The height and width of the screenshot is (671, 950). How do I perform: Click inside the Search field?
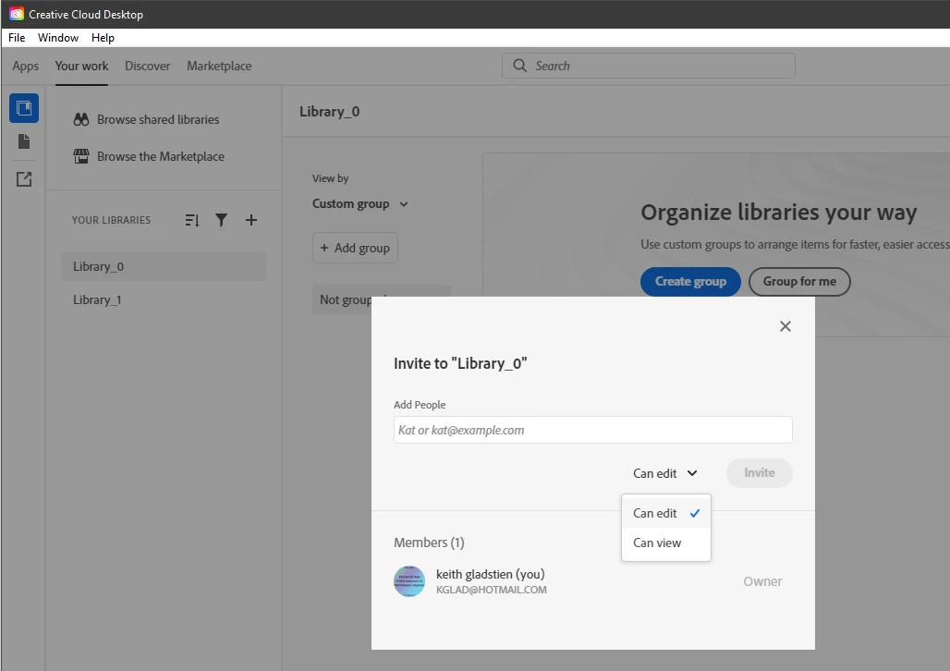pyautogui.click(x=649, y=66)
